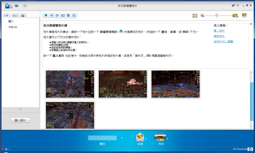Click the 尋找 search label
The width and height of the screenshot is (255, 153).
coord(102,144)
